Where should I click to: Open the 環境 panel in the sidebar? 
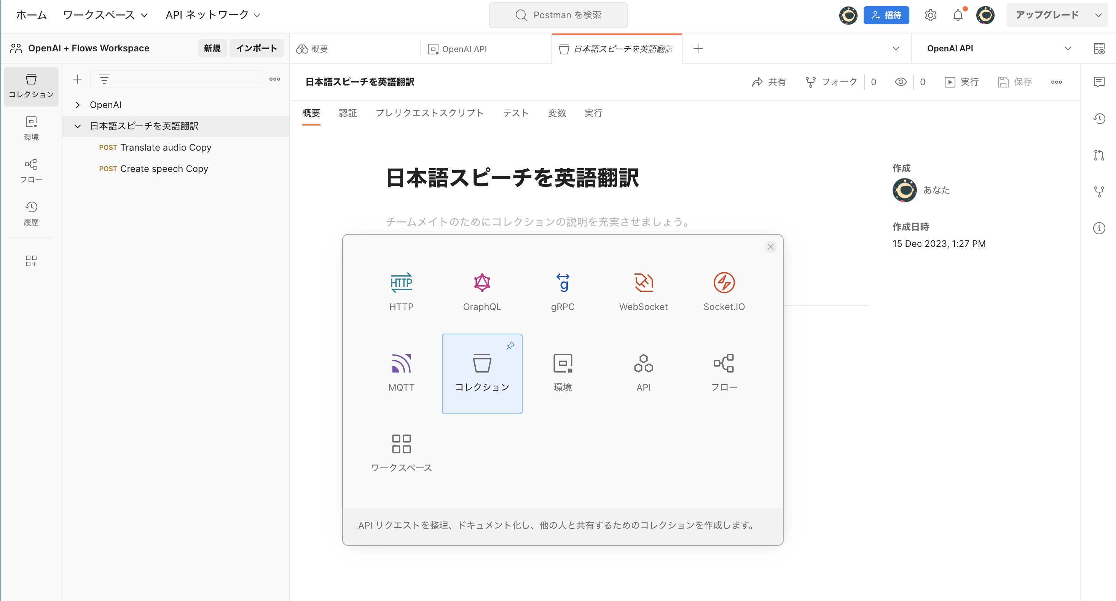point(31,128)
